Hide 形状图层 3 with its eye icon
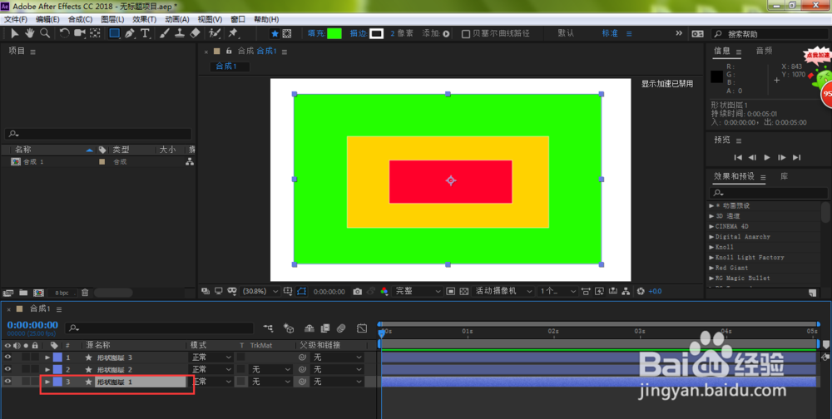This screenshot has height=419, width=832. pyautogui.click(x=7, y=357)
